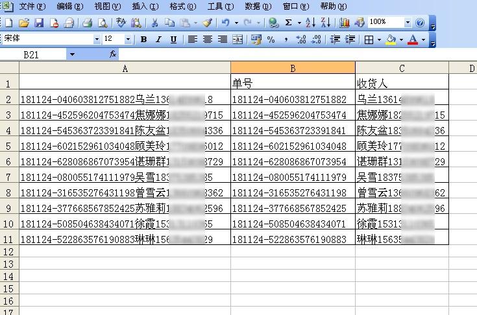
Task: Cut selection with the scissors icon
Action: 155,23
